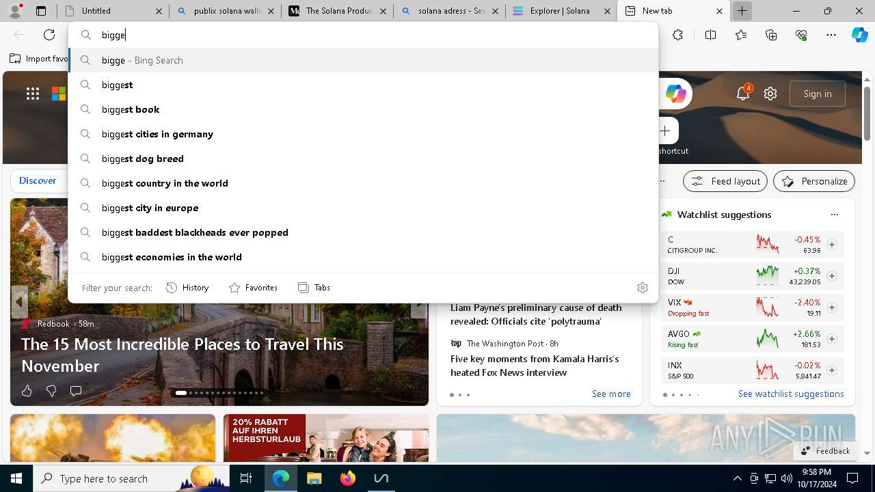
Task: Open Settings and more ellipsis menu
Action: coord(831,35)
